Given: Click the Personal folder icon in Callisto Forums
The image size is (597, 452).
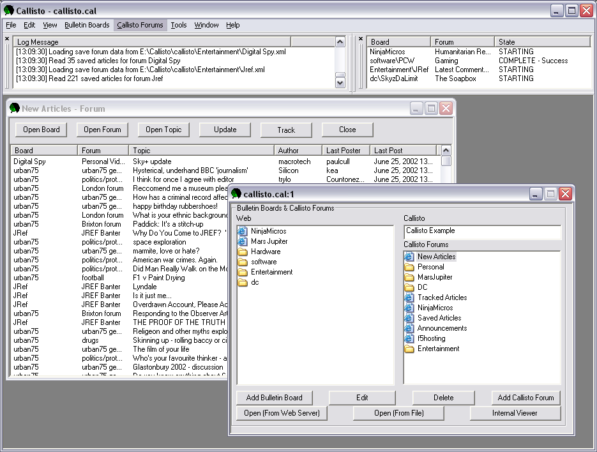Looking at the screenshot, I should tap(409, 267).
